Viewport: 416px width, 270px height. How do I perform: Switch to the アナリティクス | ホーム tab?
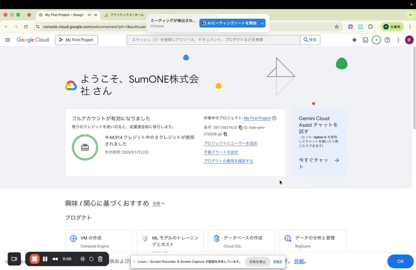[x=125, y=15]
